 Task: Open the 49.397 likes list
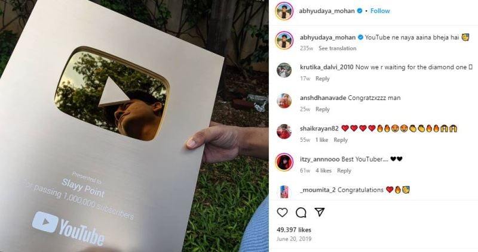(x=294, y=230)
